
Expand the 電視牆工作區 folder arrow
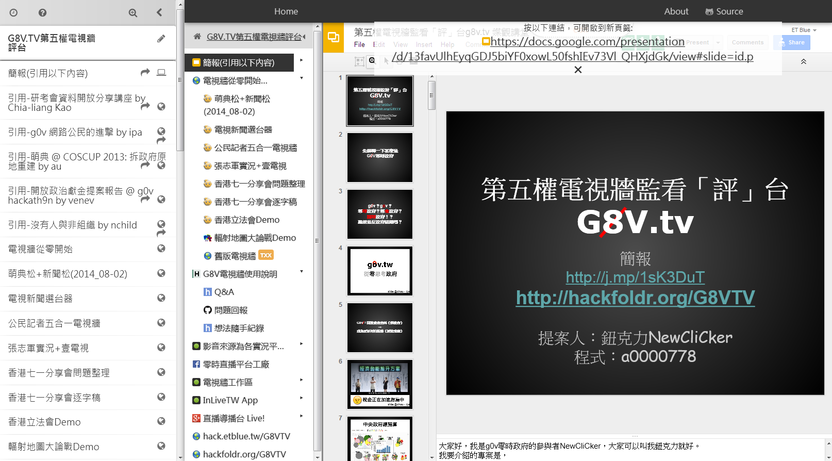302,380
